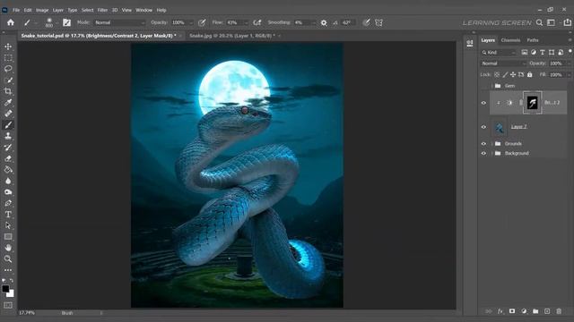Viewport: 574px width, 322px height.
Task: Filter layers by pixel layers icon
Action: [x=525, y=52]
